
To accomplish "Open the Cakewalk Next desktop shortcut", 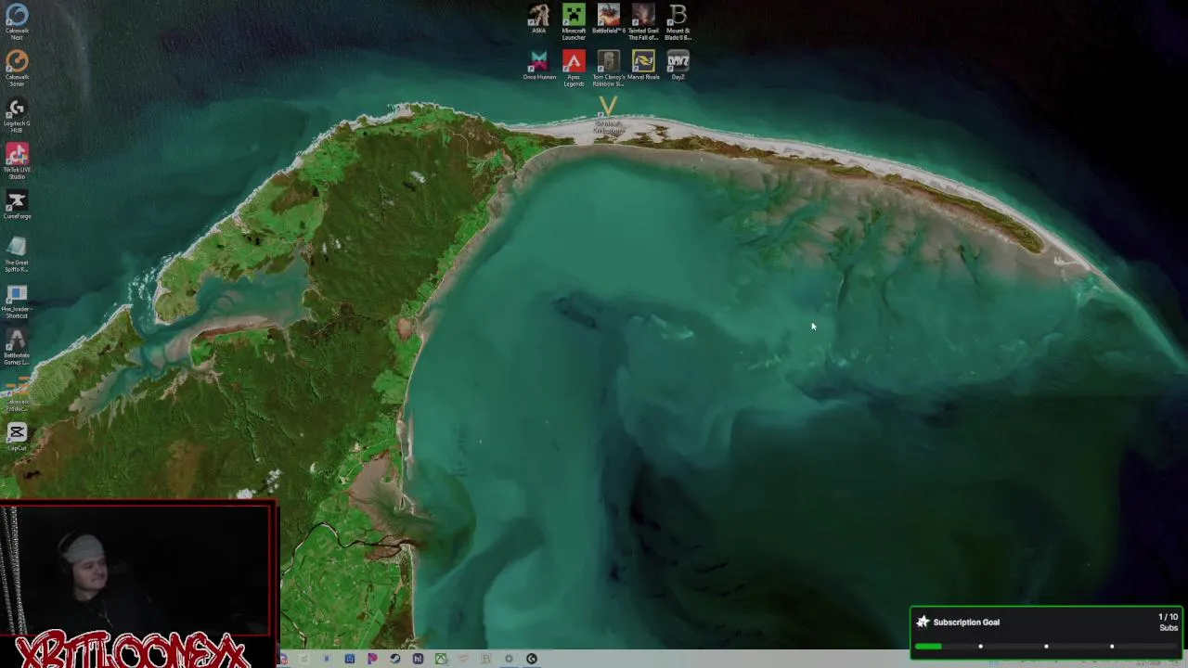I will 17,21.
